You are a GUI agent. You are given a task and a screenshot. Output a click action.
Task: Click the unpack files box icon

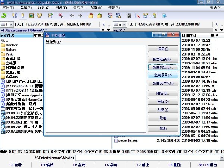click(99, 16)
